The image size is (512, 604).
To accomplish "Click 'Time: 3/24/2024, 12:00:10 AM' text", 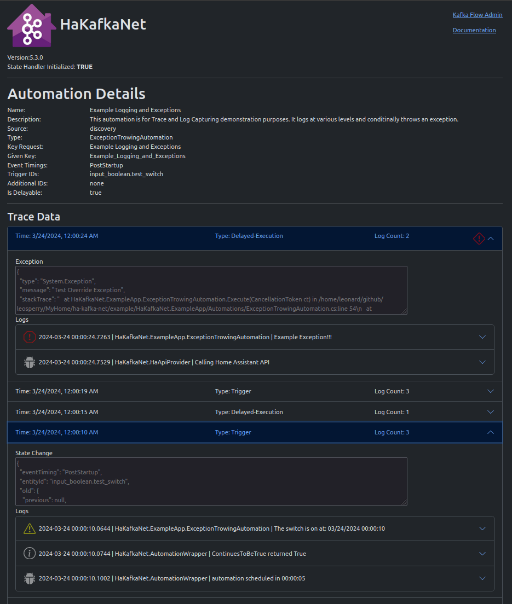I will (x=56, y=432).
